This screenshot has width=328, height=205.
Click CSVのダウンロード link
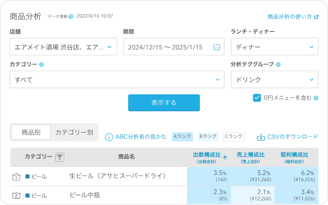click(293, 137)
